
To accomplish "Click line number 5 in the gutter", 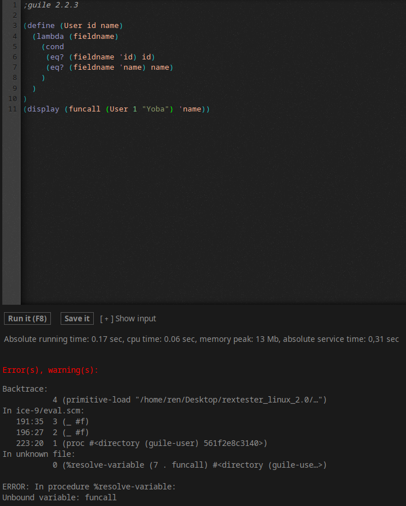I will (x=14, y=46).
